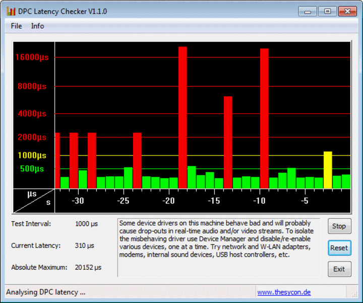Click the Analysing DPC latency status text
Image resolution: width=363 pixels, height=303 pixels.
45,292
